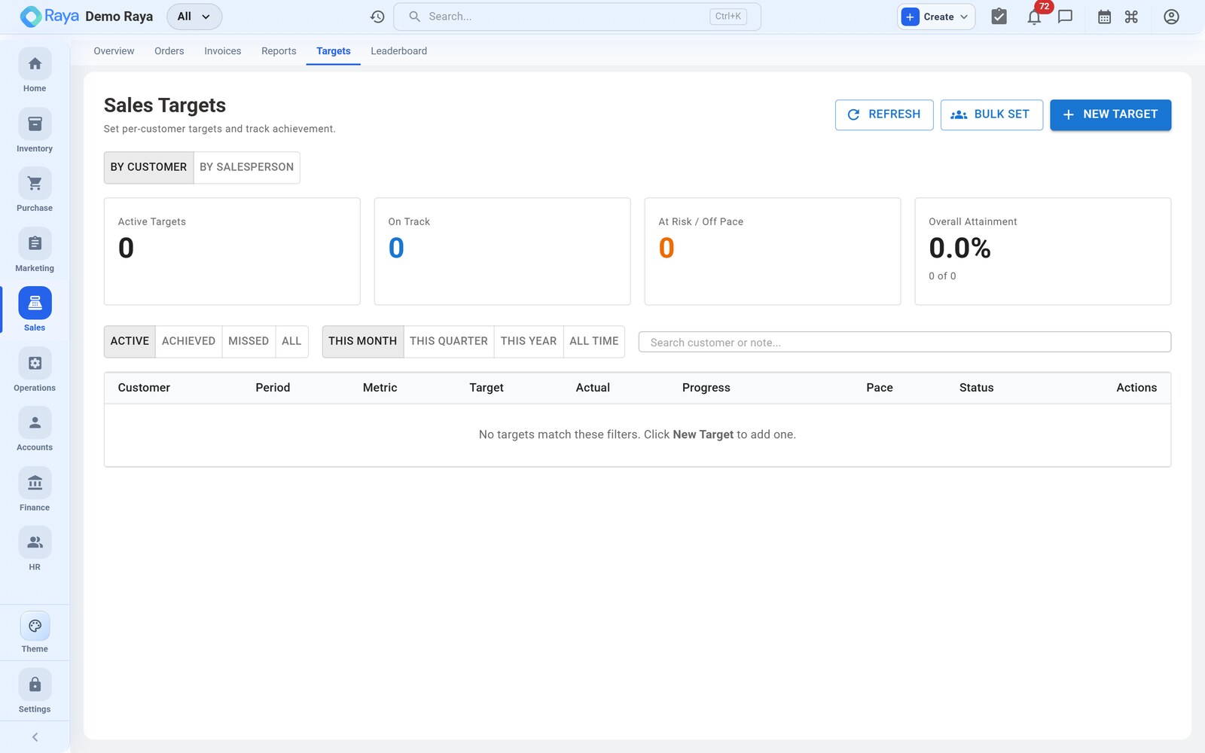Click the Demo Raya company name
Image resolution: width=1205 pixels, height=753 pixels.
pos(119,17)
